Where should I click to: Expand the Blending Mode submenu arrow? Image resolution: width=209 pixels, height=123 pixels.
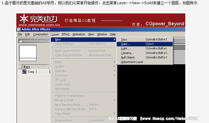coord(115,100)
